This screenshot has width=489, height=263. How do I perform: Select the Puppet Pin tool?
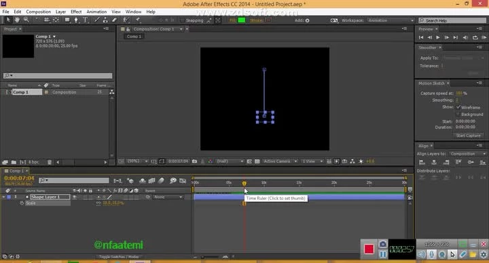point(138,20)
